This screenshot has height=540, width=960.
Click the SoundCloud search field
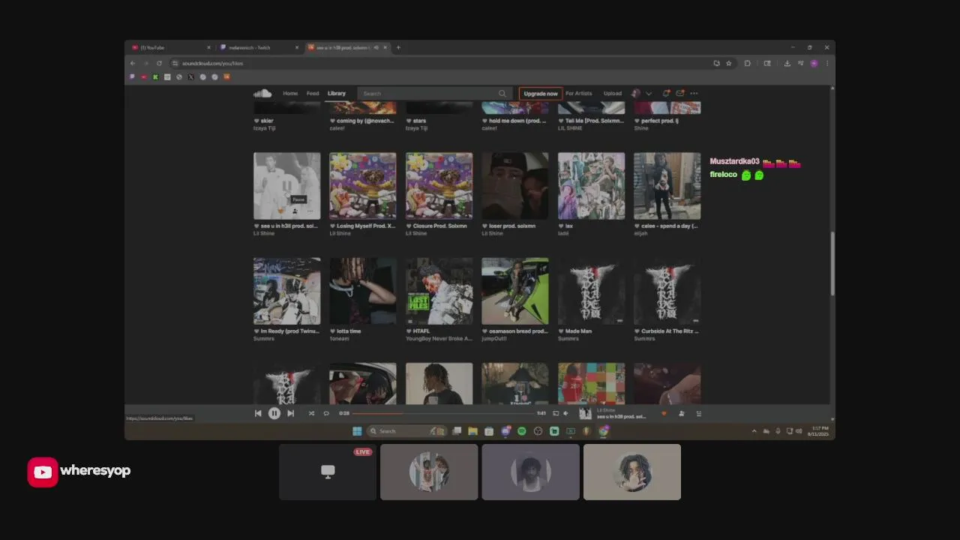[x=435, y=94]
